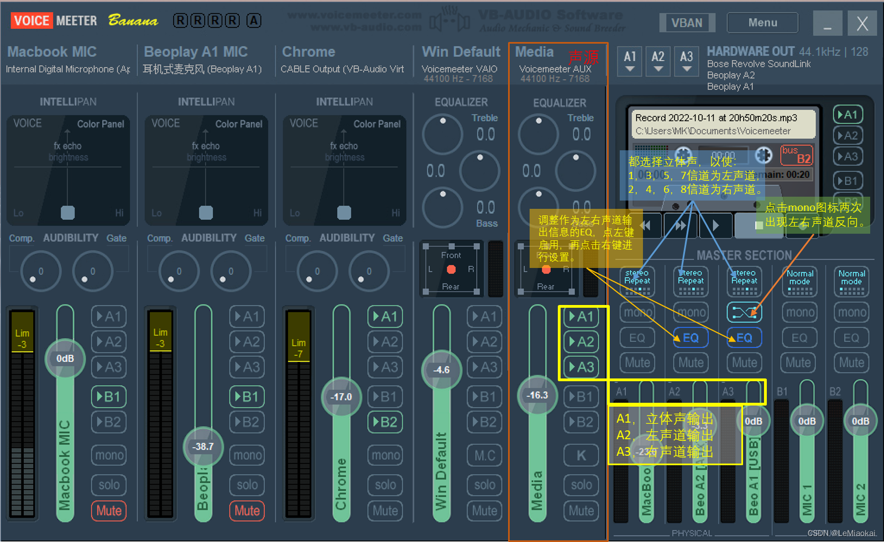Rewind the cassette recorder
Image resolution: width=884 pixels, height=542 pixels.
pyautogui.click(x=645, y=225)
